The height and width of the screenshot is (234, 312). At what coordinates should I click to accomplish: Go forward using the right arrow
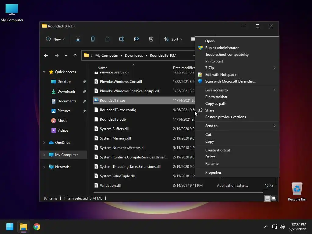click(x=57, y=55)
